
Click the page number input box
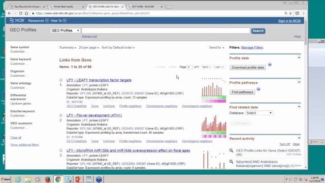(x=190, y=67)
